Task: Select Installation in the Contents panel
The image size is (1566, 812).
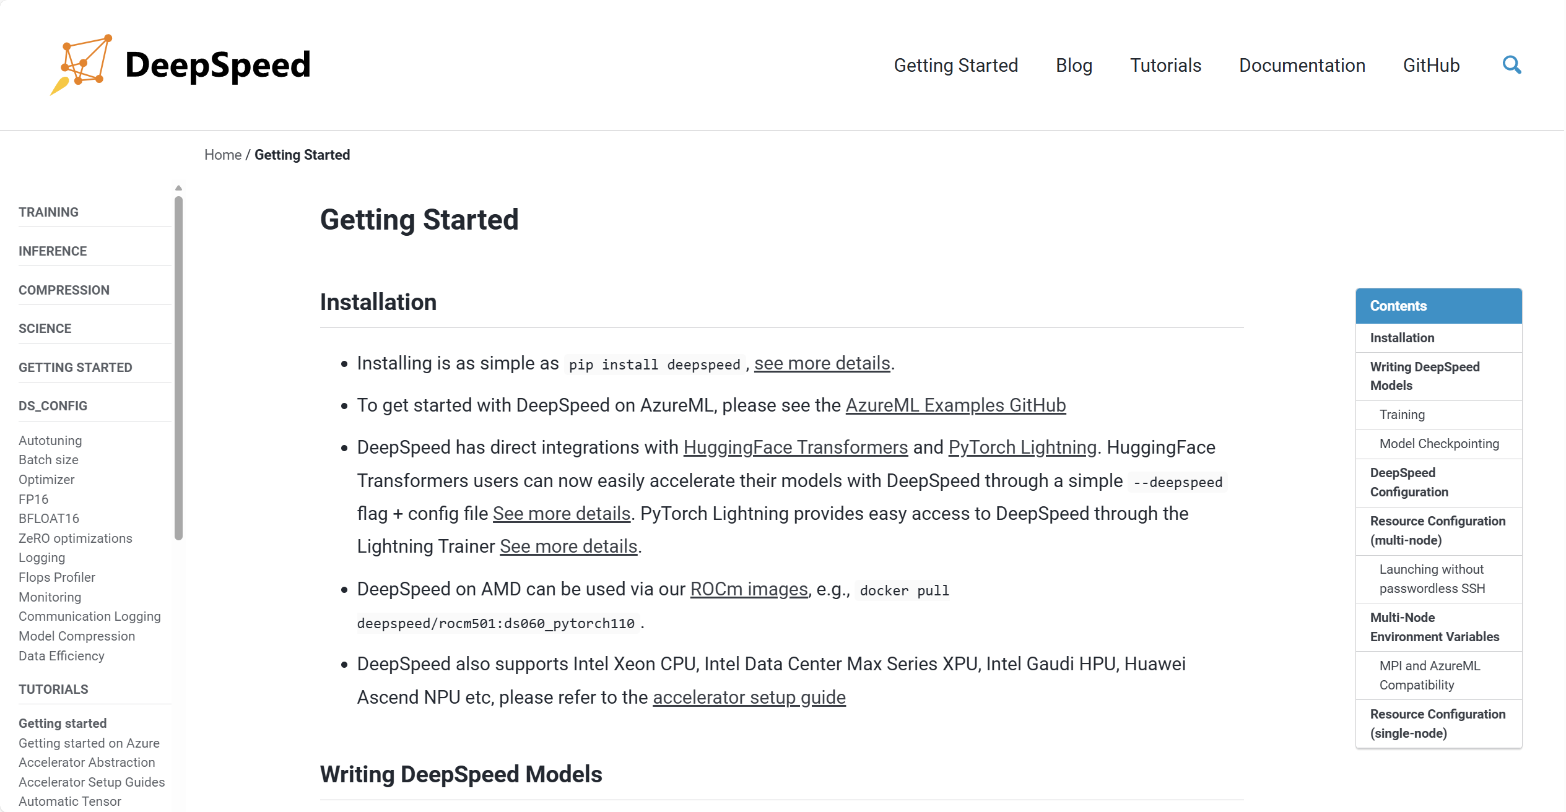Action: (1401, 337)
